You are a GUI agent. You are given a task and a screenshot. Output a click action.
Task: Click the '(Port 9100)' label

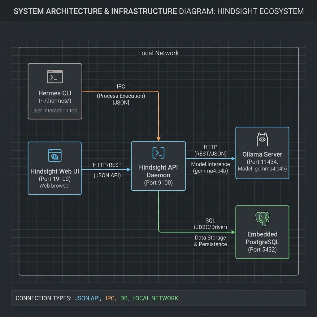158,183
